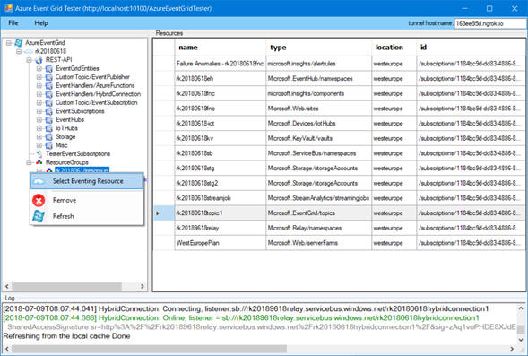The width and height of the screenshot is (528, 356).
Task: Select the Microsoft.Devices/IotHubs type cell
Action: tap(318, 124)
